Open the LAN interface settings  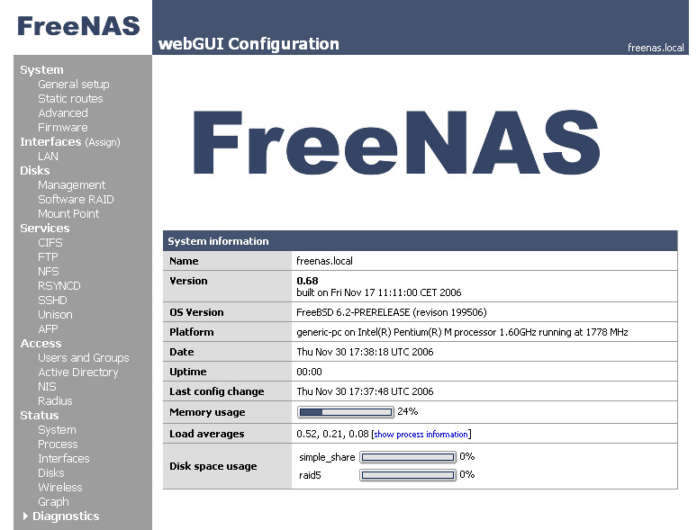(x=48, y=157)
